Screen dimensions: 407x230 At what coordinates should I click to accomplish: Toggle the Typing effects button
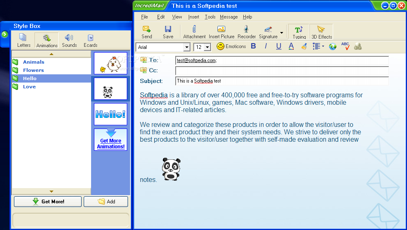tap(299, 32)
